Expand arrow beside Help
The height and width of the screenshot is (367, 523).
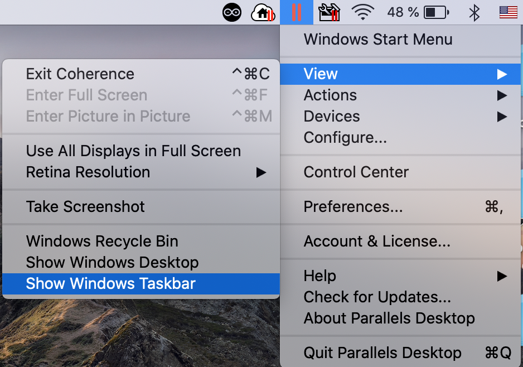502,276
